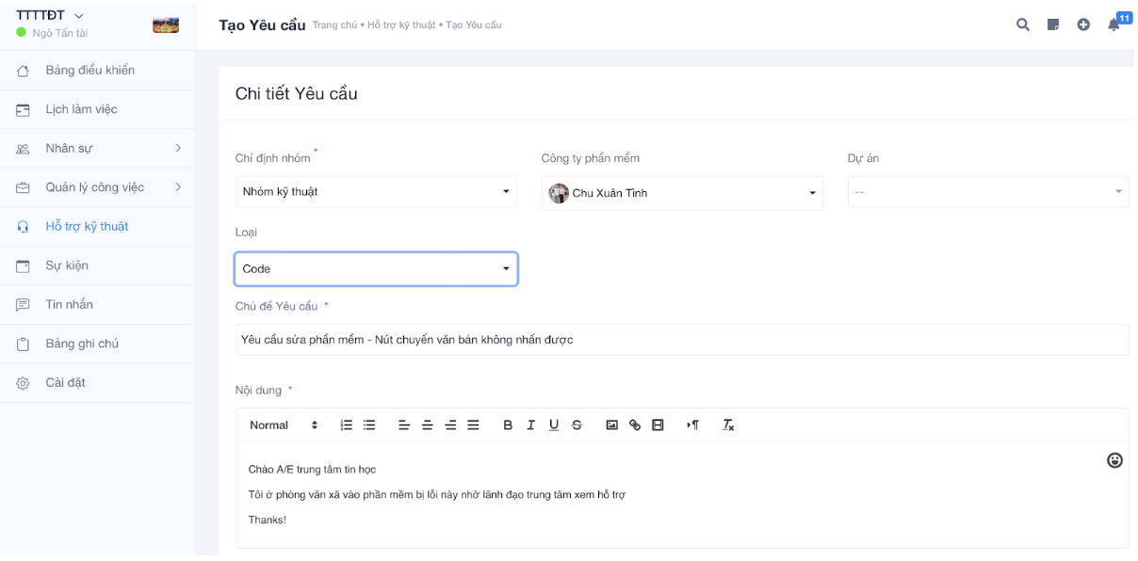Click the search magnifier icon in header
Screen dimensions: 1138x561
pos(1022,25)
